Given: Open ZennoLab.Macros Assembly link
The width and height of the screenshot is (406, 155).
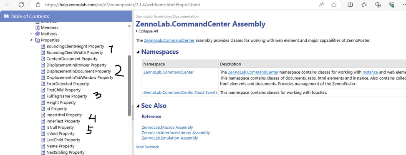Looking at the screenshot, I should point(167,127).
